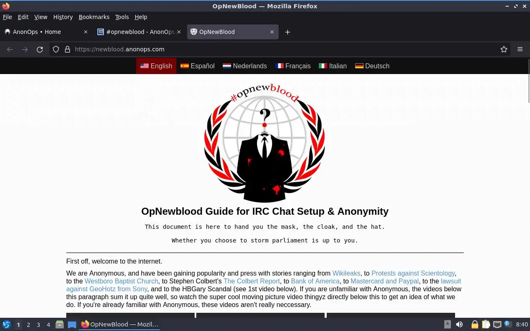
Task: Bookmark this page with the star
Action: pos(504,49)
